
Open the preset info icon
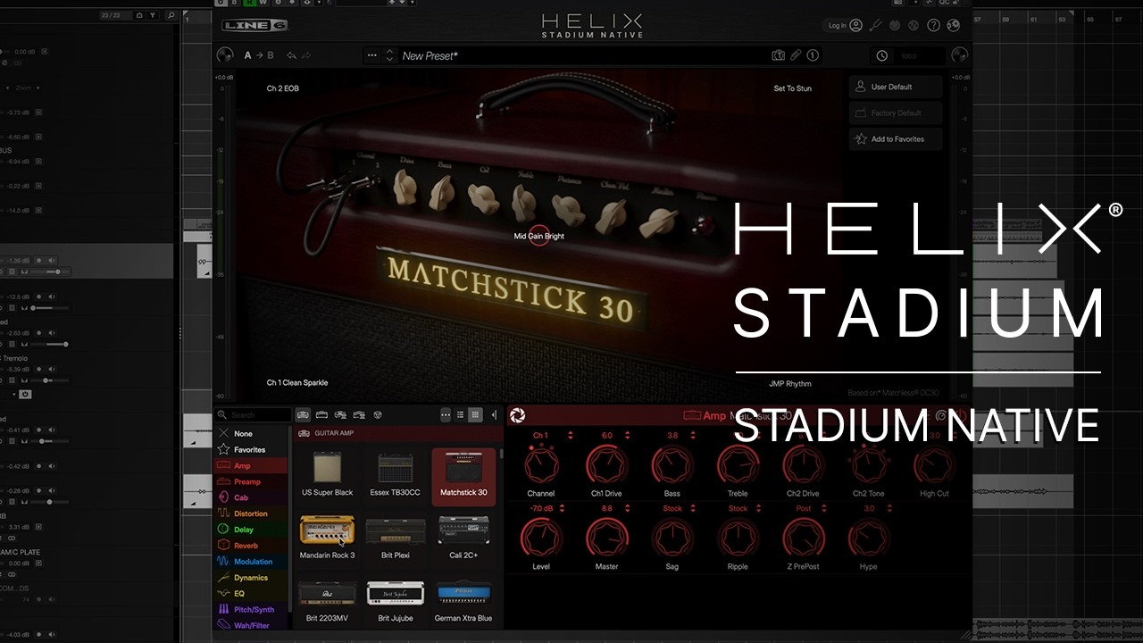[813, 55]
